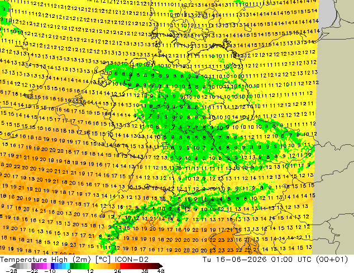Click the '26' legend value under the color bar

(x=117, y=271)
